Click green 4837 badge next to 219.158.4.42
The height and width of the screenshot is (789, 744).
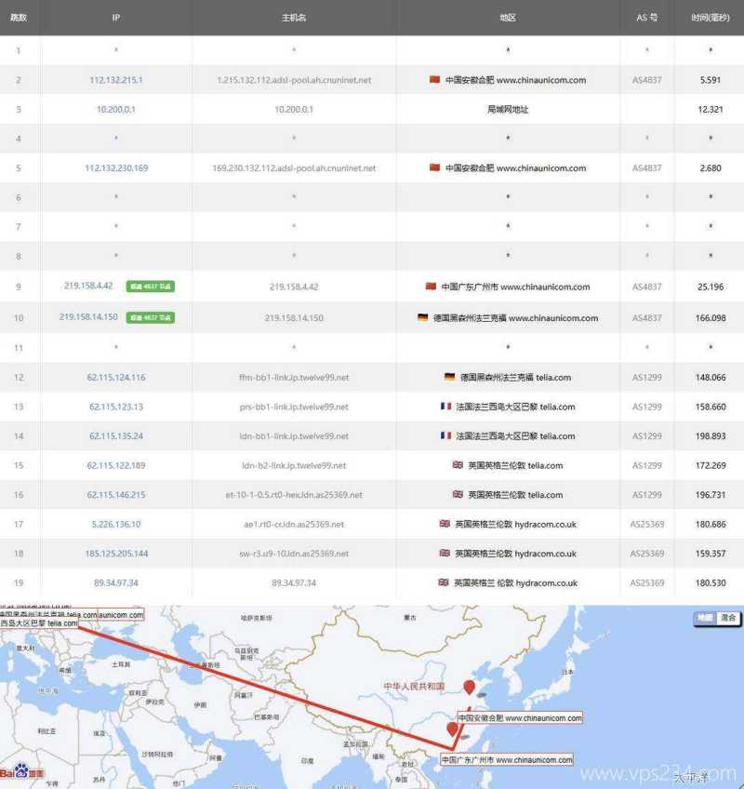point(151,288)
